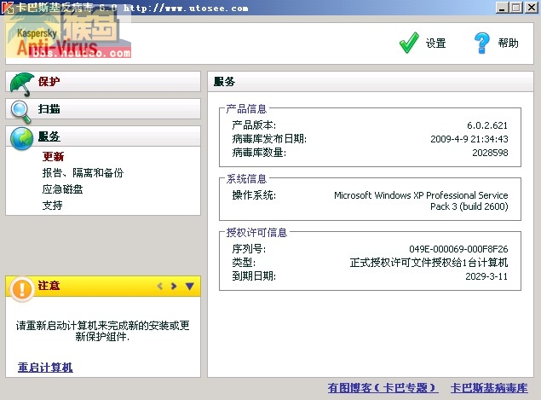Image resolution: width=541 pixels, height=400 pixels.
Task: Click the green checkmark settings icon
Action: coord(409,43)
